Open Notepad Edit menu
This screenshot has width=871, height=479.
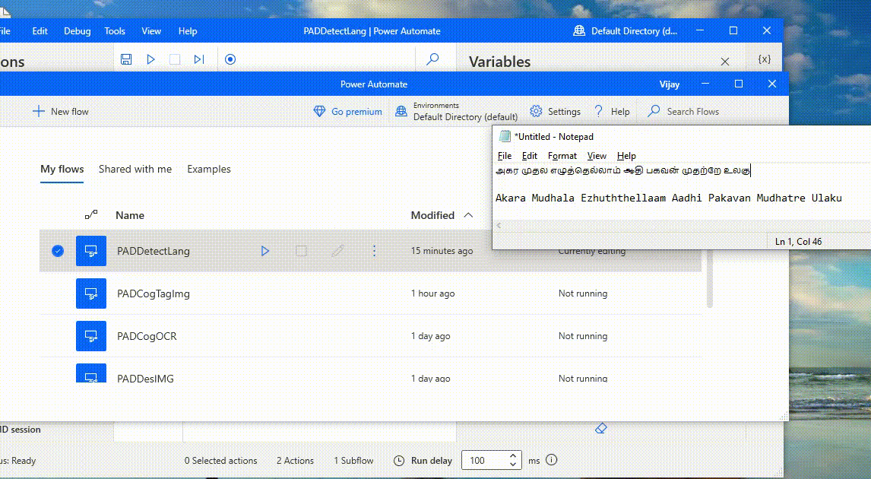530,156
